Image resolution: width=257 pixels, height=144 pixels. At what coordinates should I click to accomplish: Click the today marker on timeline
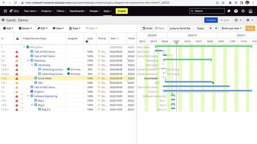(x=176, y=43)
